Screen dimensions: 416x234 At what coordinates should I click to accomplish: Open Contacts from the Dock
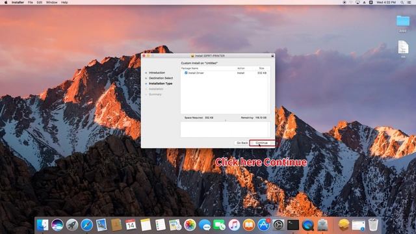(116, 225)
